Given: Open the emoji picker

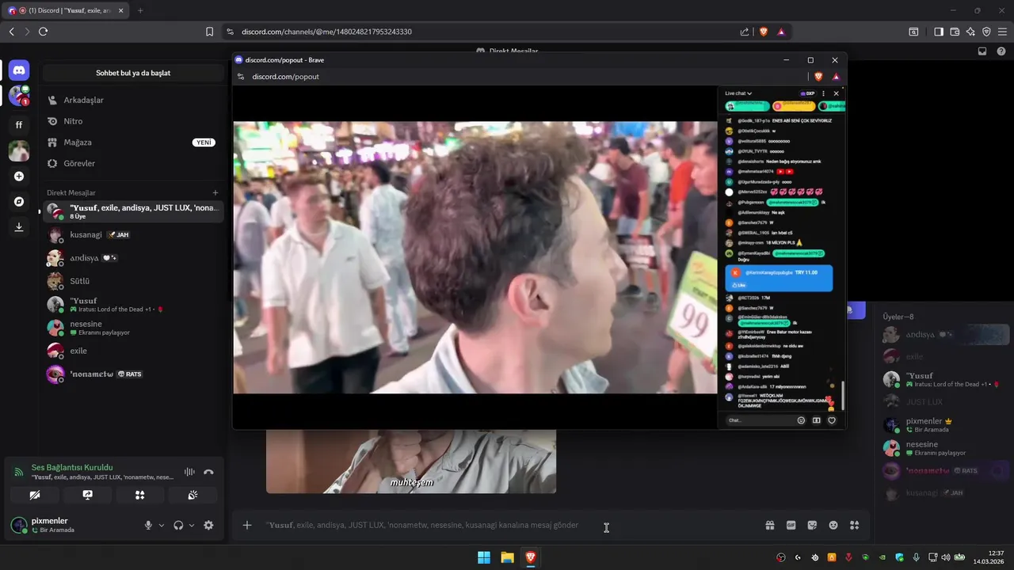Looking at the screenshot, I should click(833, 525).
